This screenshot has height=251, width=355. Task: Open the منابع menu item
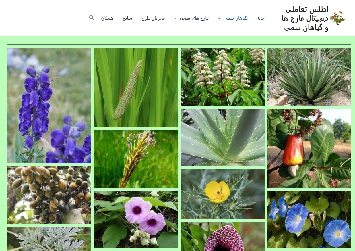coord(127,18)
